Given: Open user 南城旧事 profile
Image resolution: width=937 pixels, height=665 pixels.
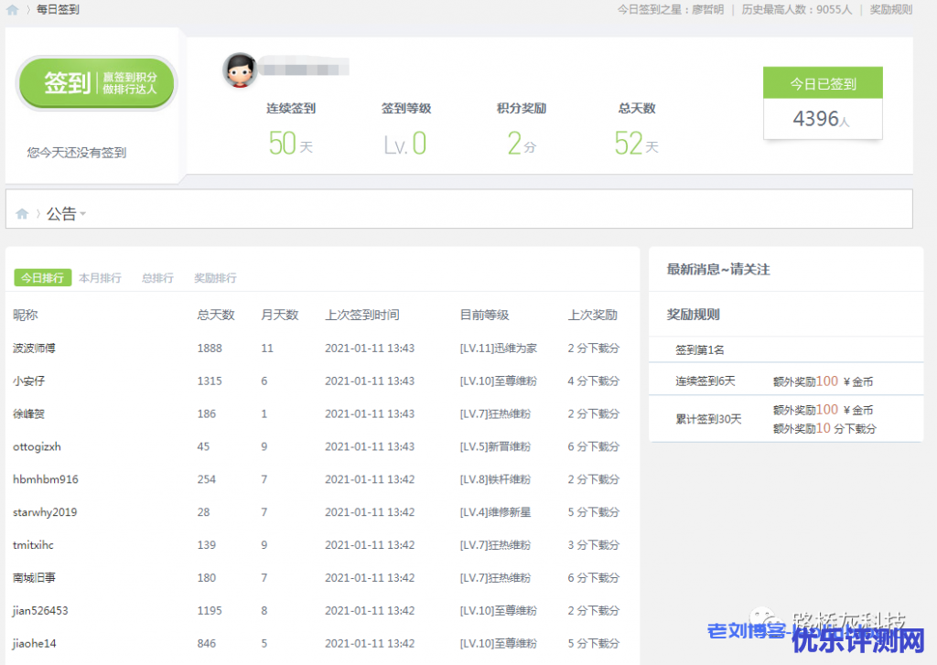Looking at the screenshot, I should 35,578.
